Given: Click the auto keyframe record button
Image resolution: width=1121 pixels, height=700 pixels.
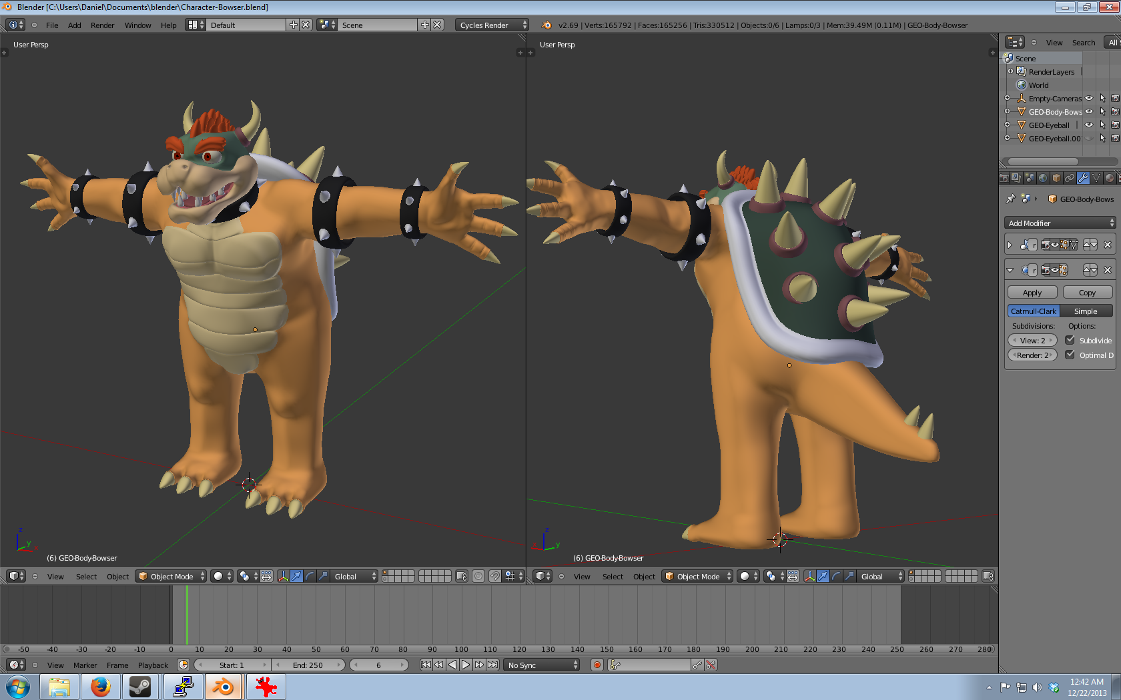Looking at the screenshot, I should point(597,665).
